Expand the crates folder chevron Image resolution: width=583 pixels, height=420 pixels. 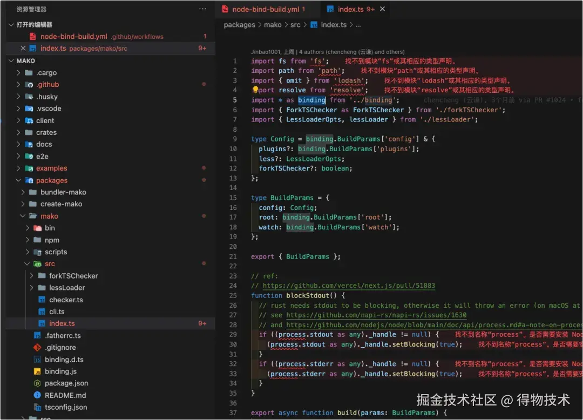click(18, 132)
